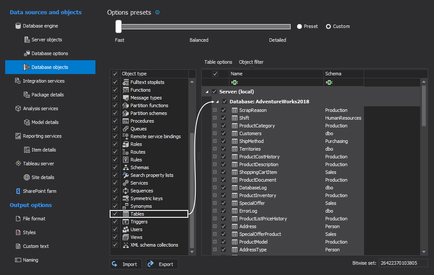Click the Database engine icon in sidebar

(18, 26)
